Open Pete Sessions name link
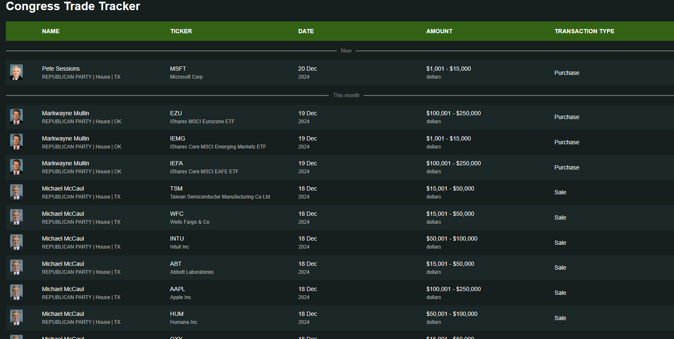 (61, 69)
